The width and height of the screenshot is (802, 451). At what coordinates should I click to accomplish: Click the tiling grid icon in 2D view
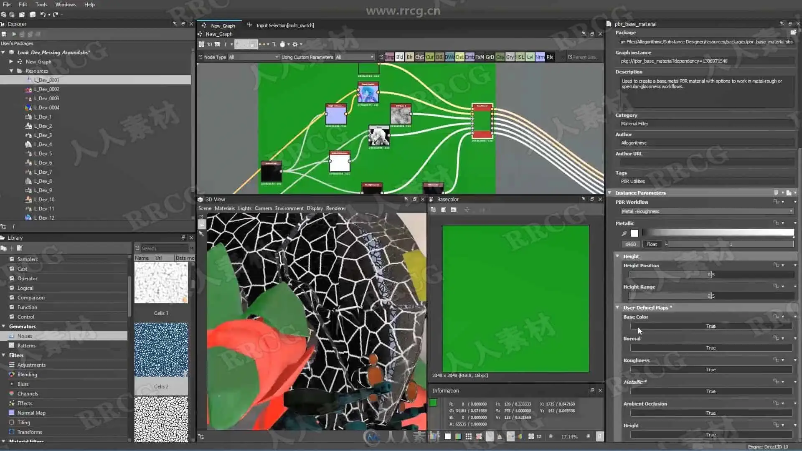point(469,436)
